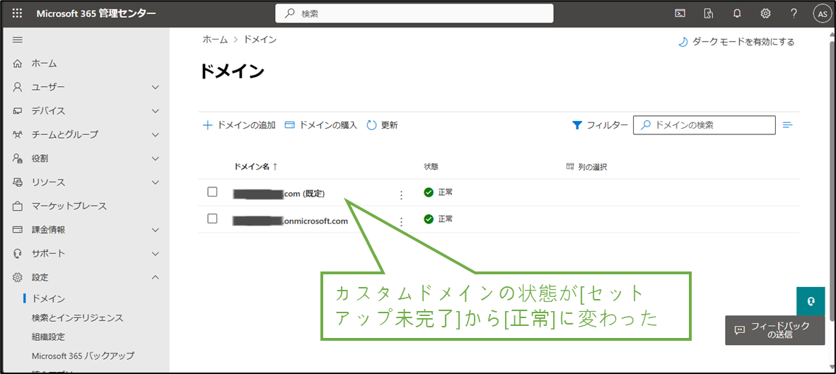This screenshot has height=374, width=836.
Task: Expand the リソース menu chevron
Action: point(155,182)
